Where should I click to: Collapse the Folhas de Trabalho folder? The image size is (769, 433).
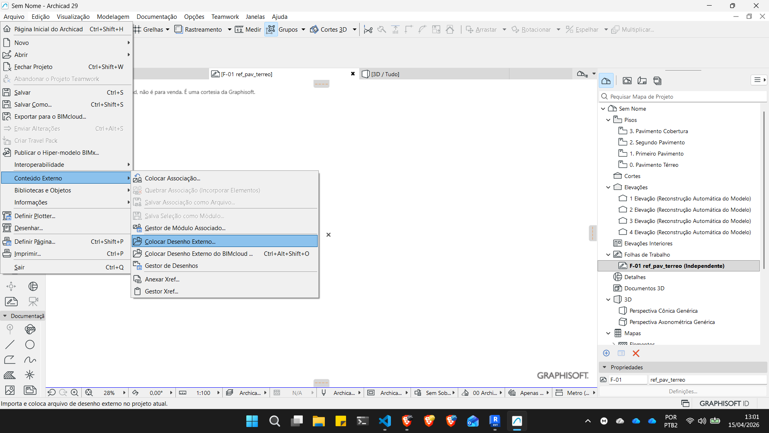point(608,255)
